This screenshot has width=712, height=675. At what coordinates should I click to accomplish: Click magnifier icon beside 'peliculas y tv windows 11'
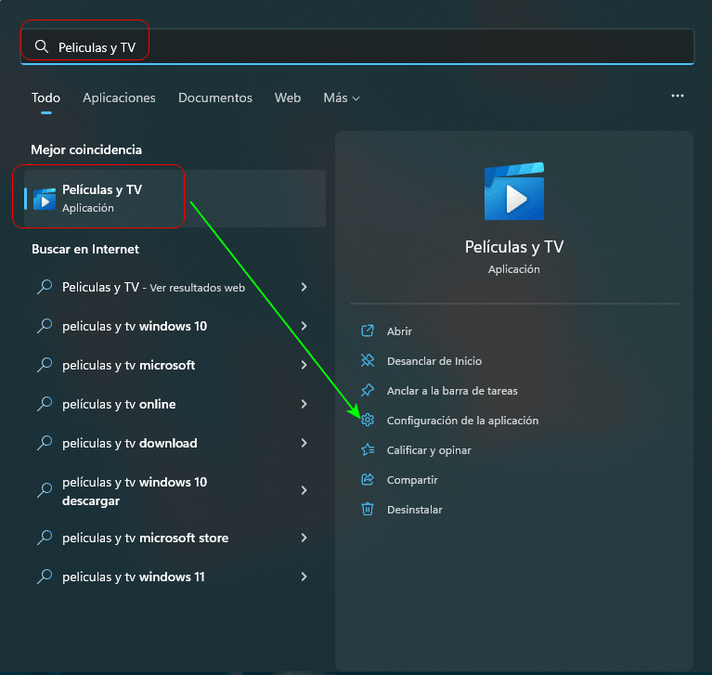point(45,577)
